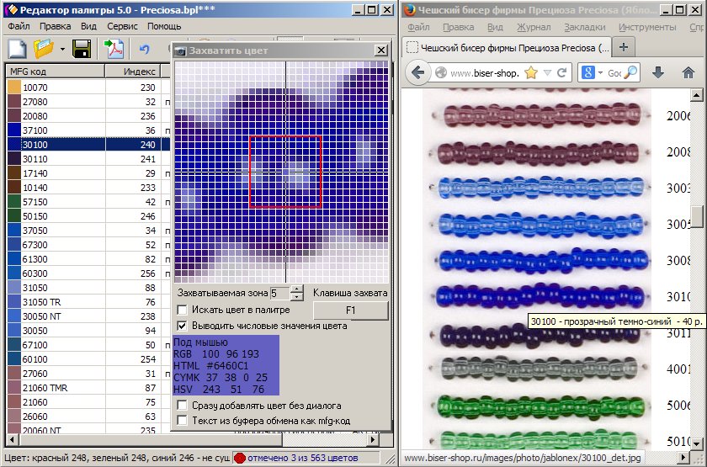The height and width of the screenshot is (467, 707).
Task: Undo the last action
Action: pyautogui.click(x=144, y=50)
